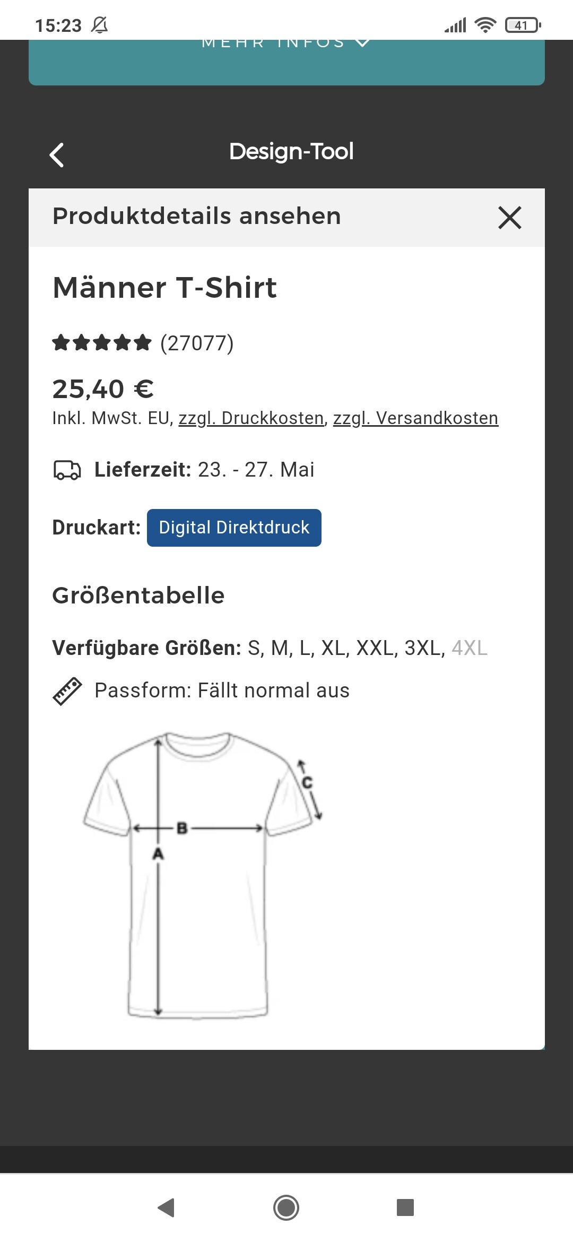The image size is (573, 1242).
Task: Open the zzgl. Druckkosten link
Action: pyautogui.click(x=251, y=418)
